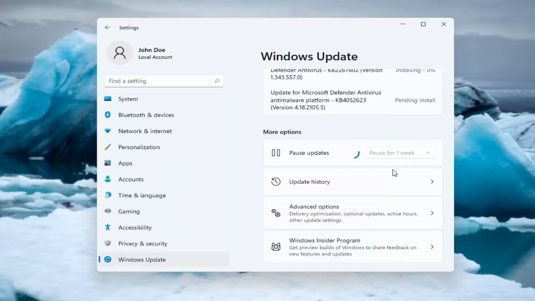Open the pause duration dropdown arrow
535x301 pixels.
[x=428, y=153]
